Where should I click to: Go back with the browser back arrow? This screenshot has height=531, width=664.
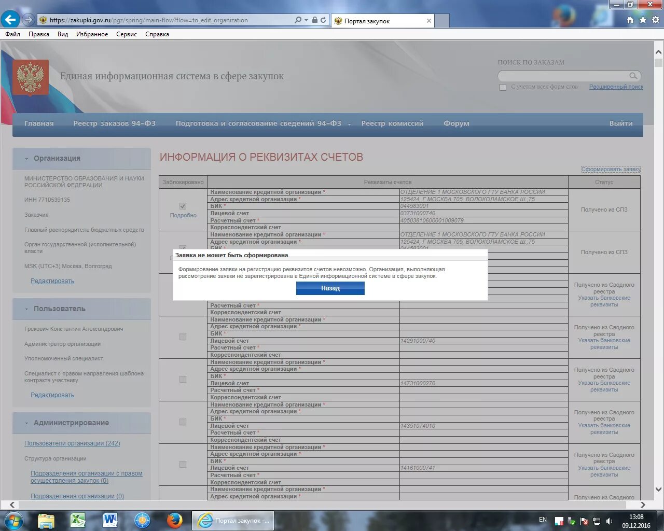(10, 20)
